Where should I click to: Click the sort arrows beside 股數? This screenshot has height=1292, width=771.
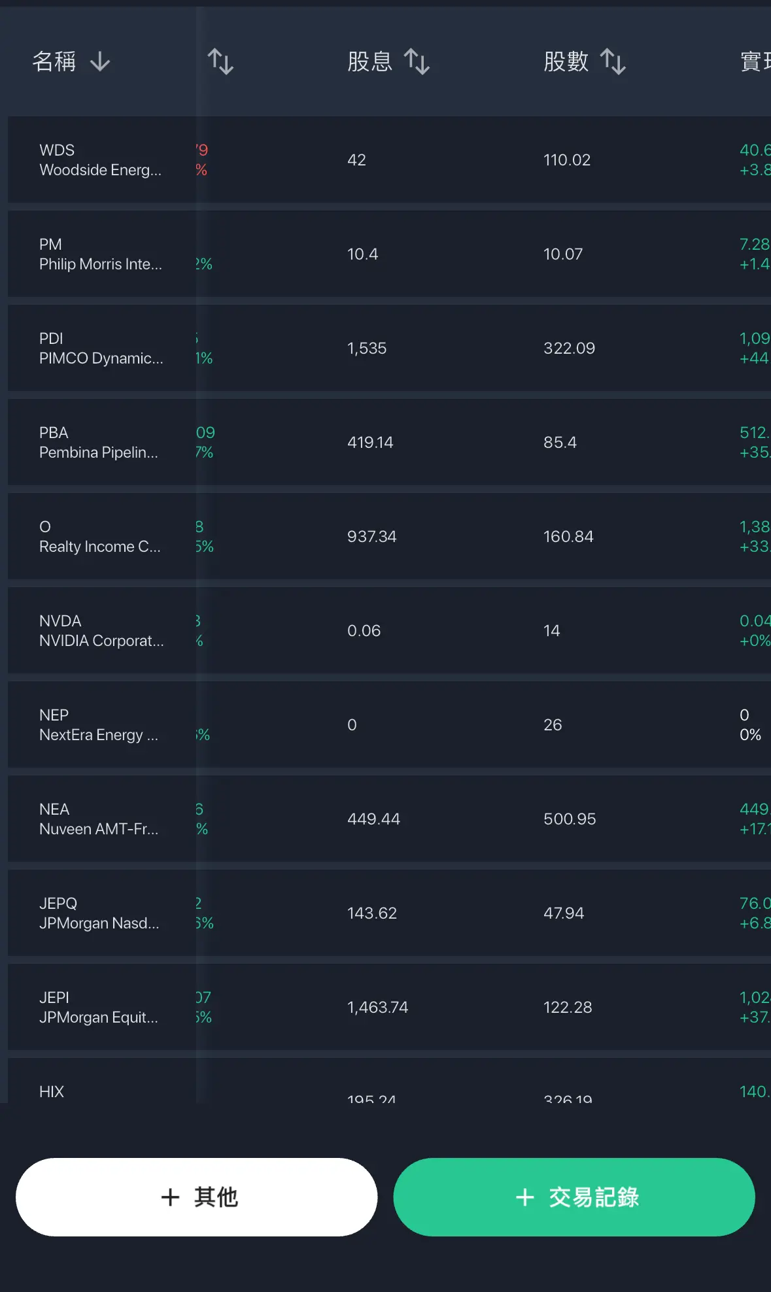613,61
